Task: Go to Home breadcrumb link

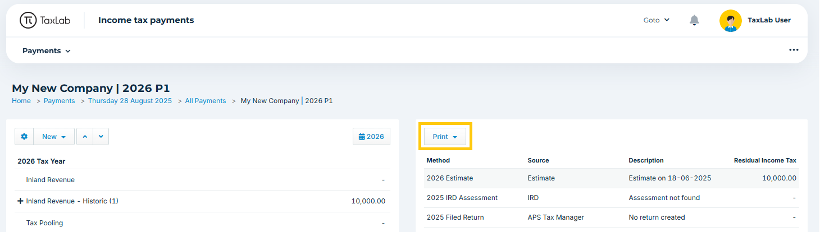Action: pyautogui.click(x=21, y=101)
